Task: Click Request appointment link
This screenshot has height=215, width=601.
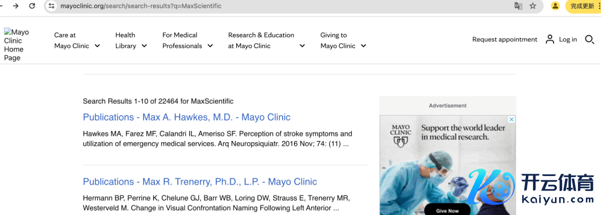Action: coord(505,39)
